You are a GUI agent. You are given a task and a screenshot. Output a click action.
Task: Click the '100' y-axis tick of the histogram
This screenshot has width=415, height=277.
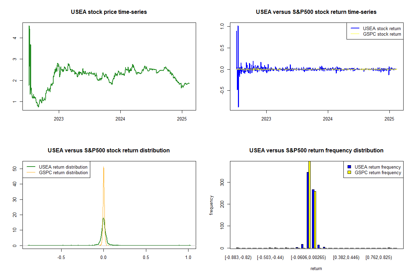tap(223, 226)
